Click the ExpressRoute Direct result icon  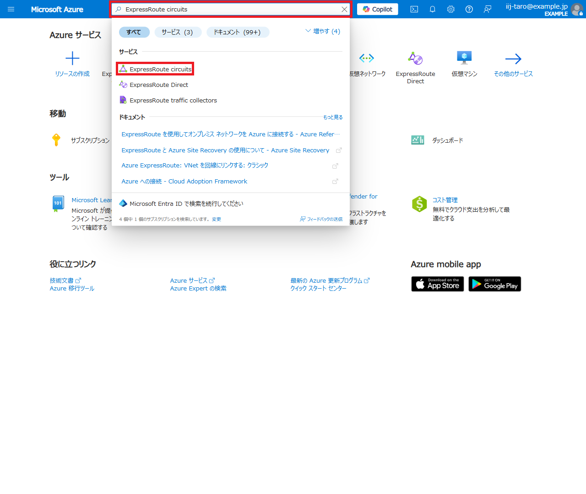pyautogui.click(x=123, y=84)
